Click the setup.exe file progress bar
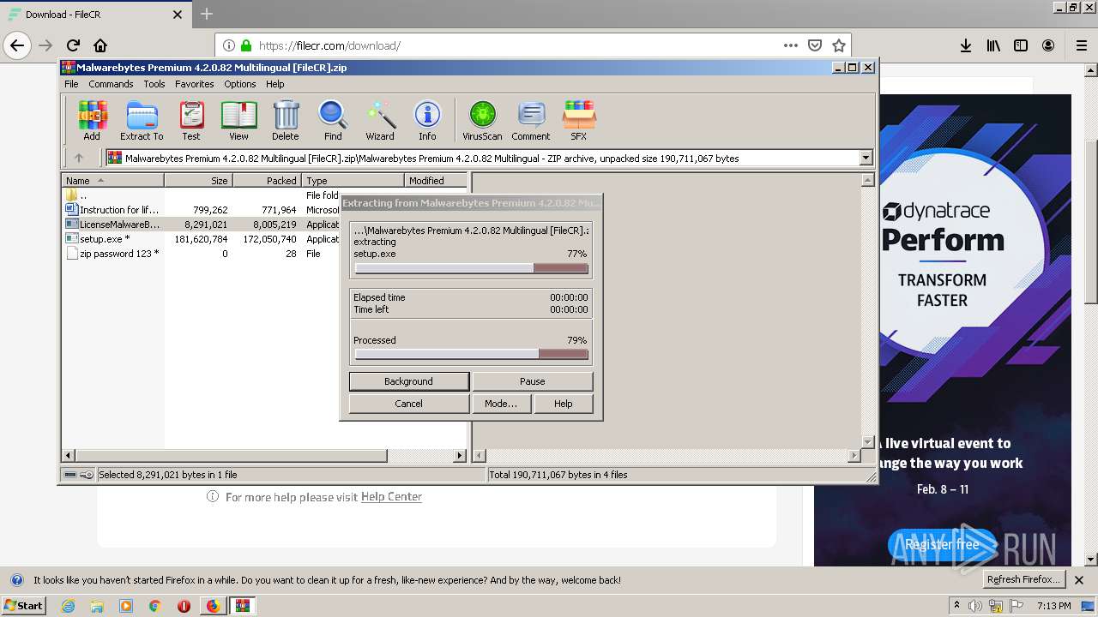Screen dimensions: 1098x617 (x=472, y=268)
